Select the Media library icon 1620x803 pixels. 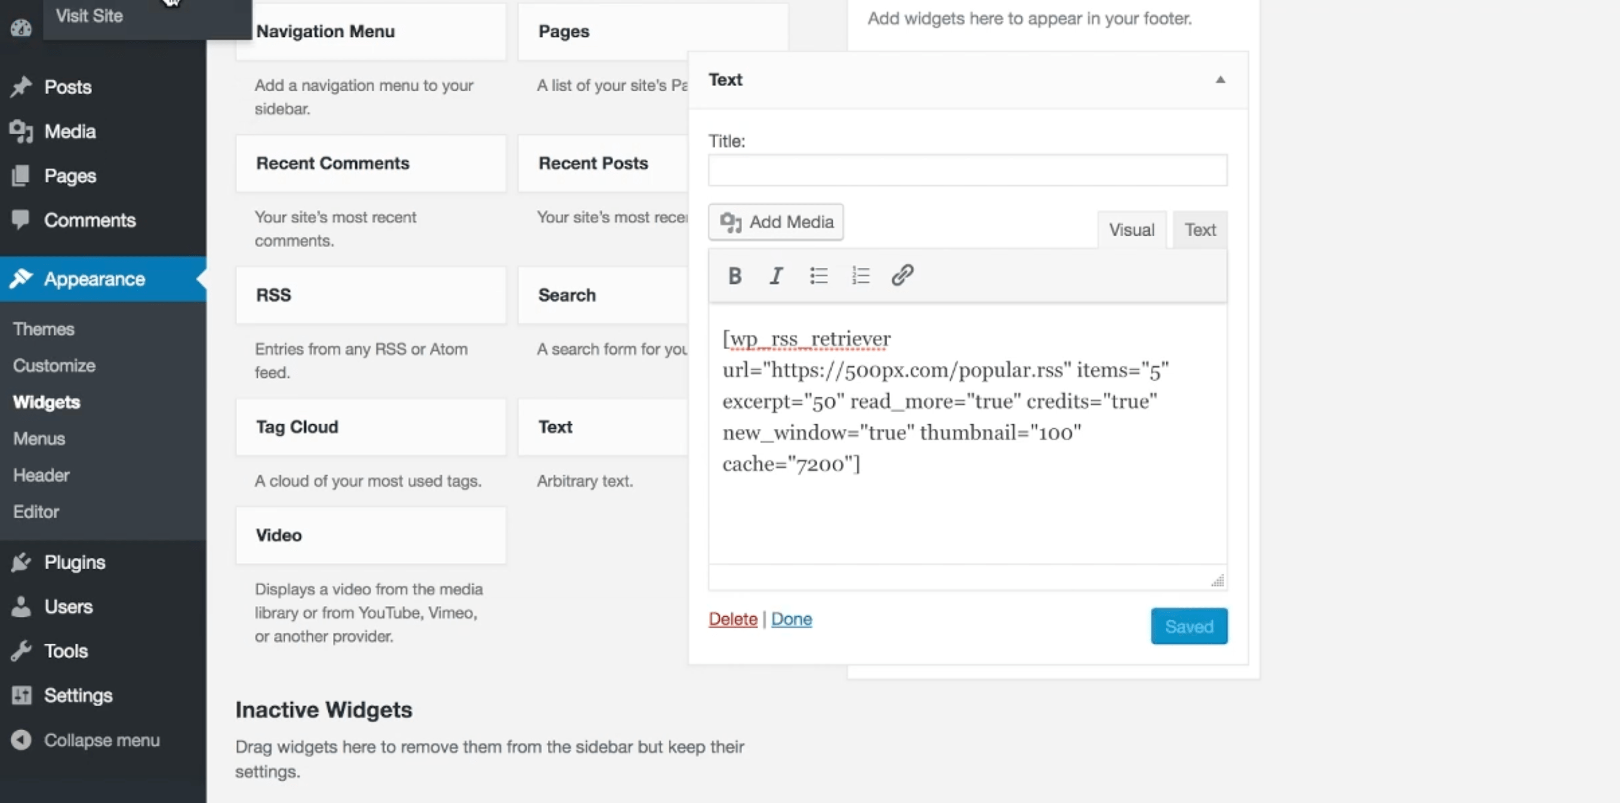pyautogui.click(x=21, y=131)
